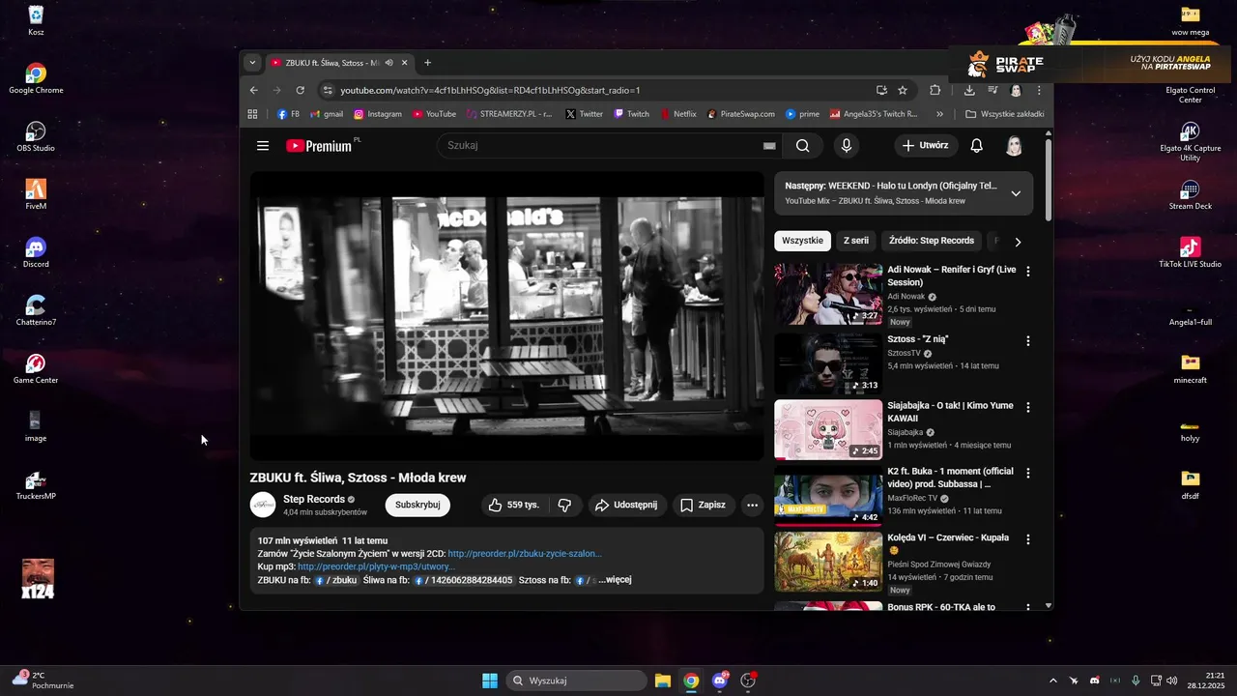The width and height of the screenshot is (1237, 696).
Task: Open Discord desktop shortcut
Action: (x=36, y=252)
